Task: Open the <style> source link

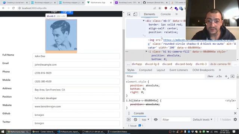Action: (230, 100)
